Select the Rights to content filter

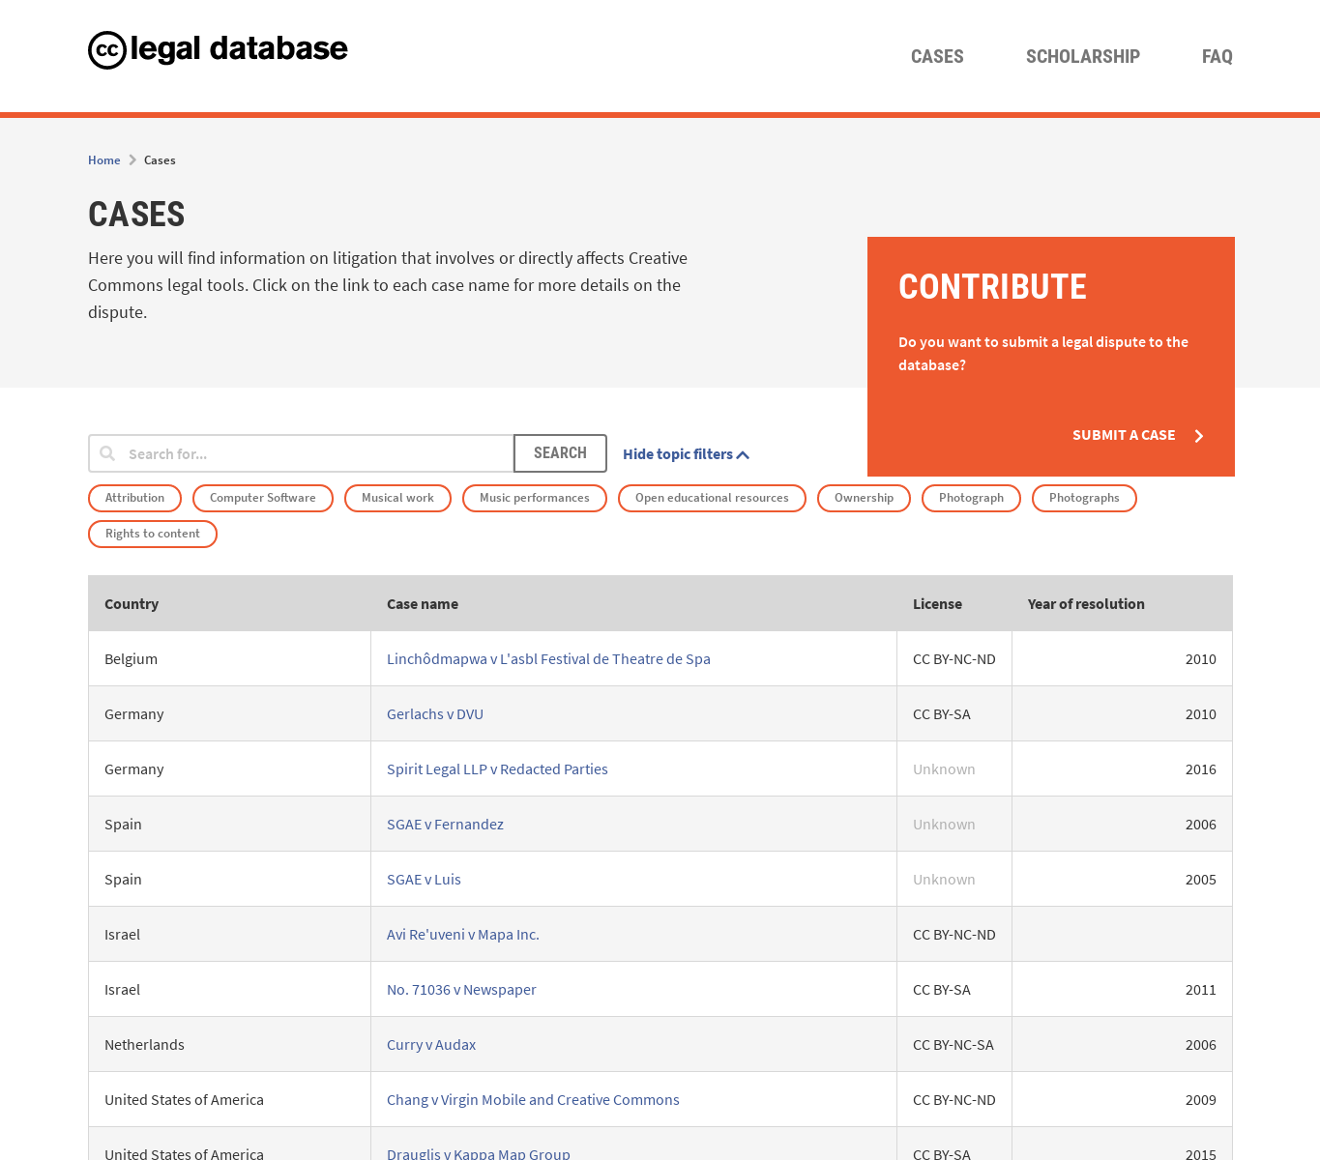[x=153, y=534]
